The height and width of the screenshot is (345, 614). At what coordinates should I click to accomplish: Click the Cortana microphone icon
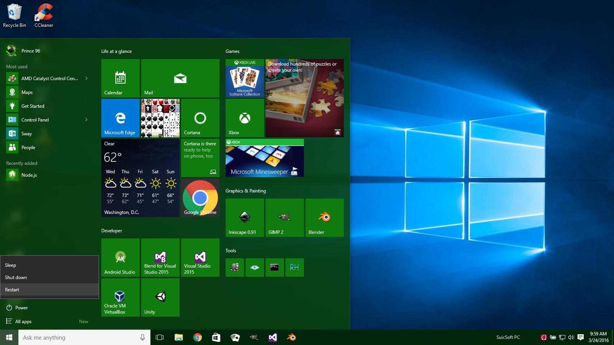[142, 337]
